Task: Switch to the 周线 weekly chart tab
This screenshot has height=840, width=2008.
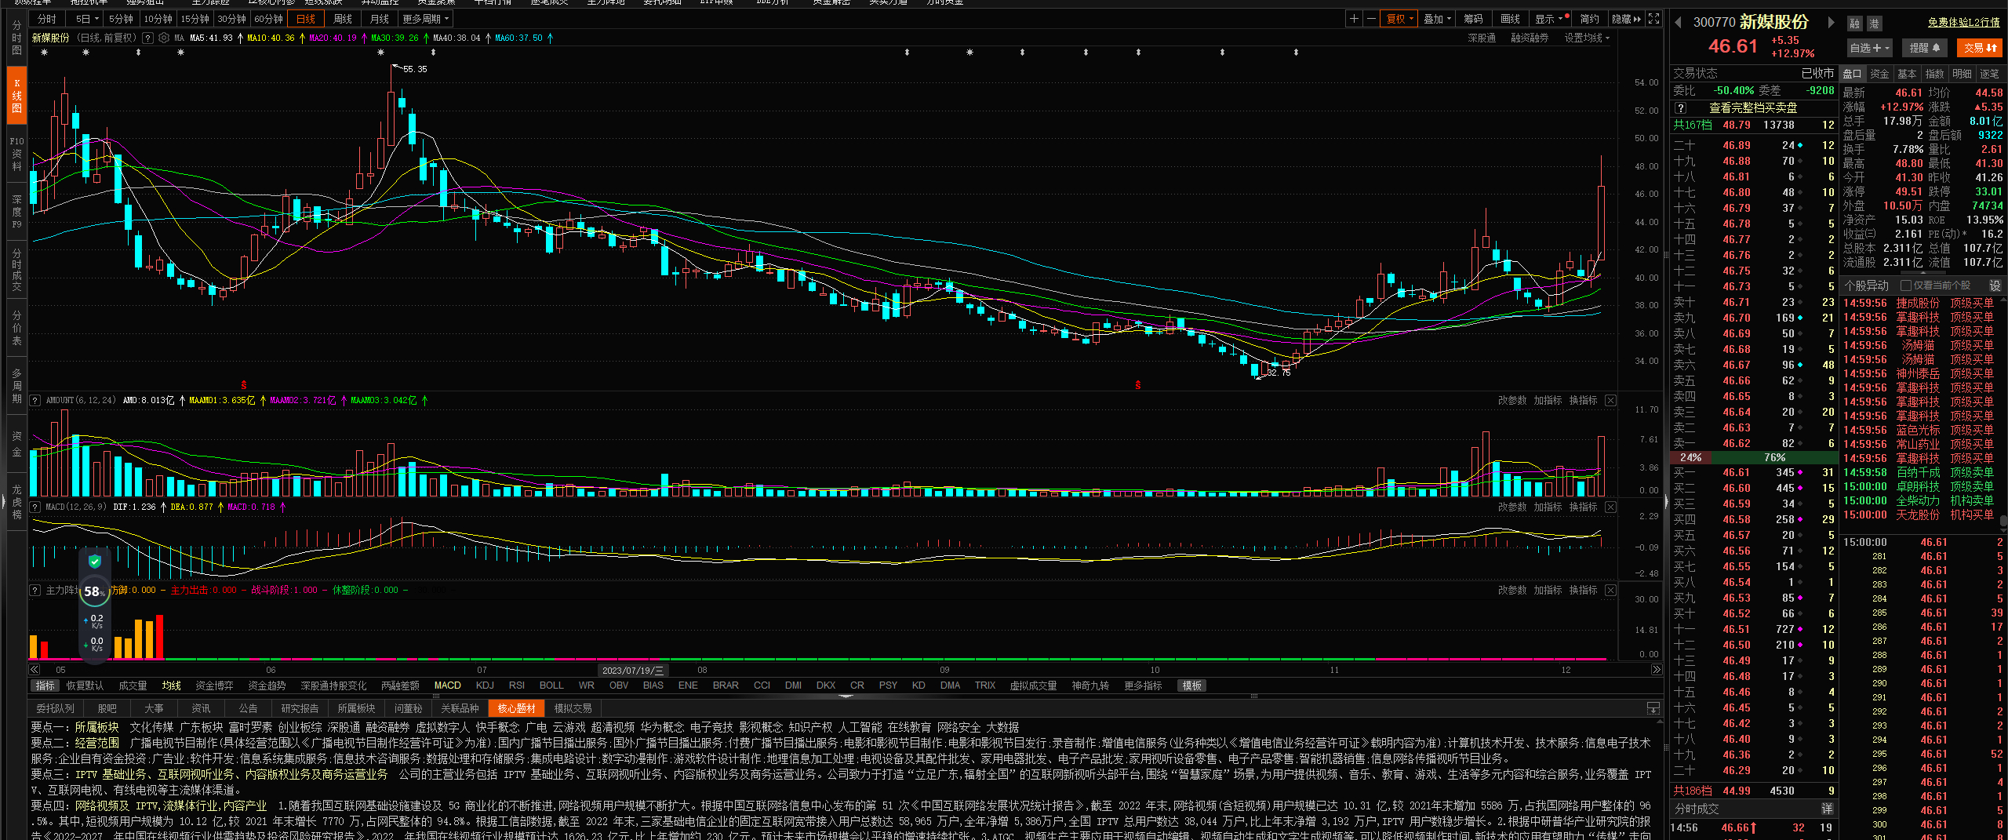Action: point(343,19)
